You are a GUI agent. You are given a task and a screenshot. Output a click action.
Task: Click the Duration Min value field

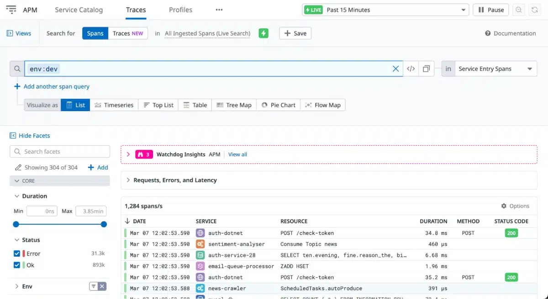(x=42, y=211)
